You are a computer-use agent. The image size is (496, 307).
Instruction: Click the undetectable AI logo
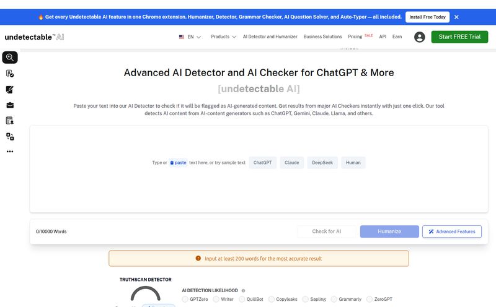click(x=34, y=37)
